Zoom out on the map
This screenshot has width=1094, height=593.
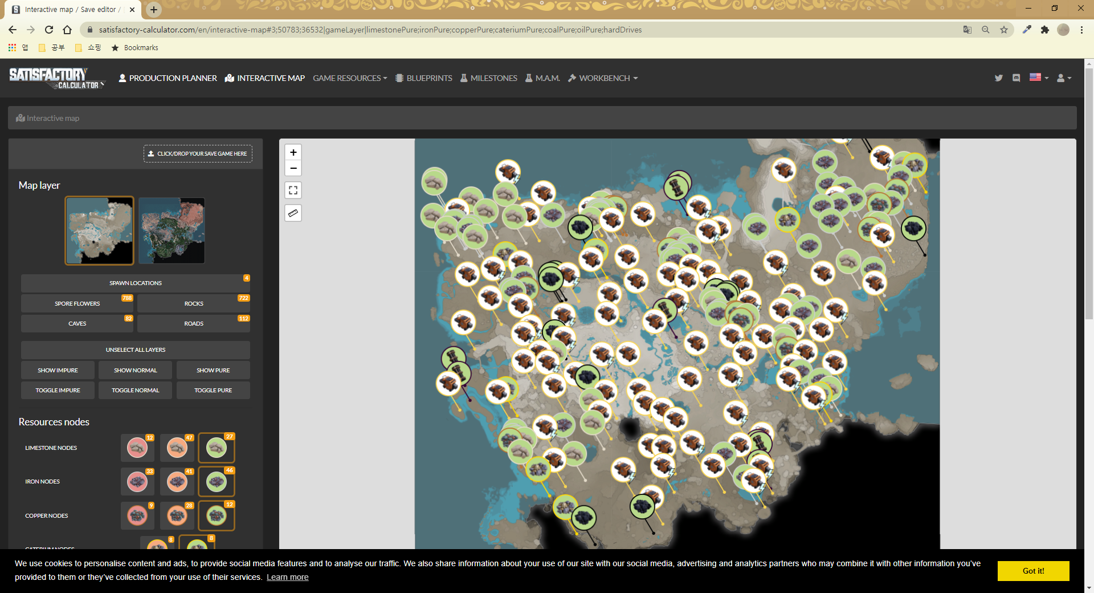point(293,168)
